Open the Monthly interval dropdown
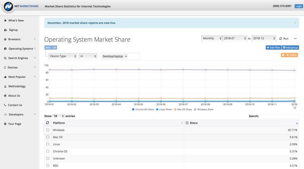Screen dimensions: 304x169 pyautogui.click(x=211, y=39)
